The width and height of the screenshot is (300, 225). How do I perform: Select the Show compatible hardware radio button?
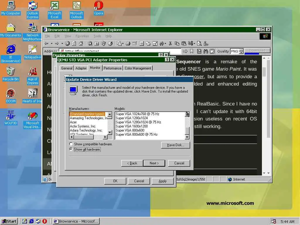pyautogui.click(x=71, y=144)
